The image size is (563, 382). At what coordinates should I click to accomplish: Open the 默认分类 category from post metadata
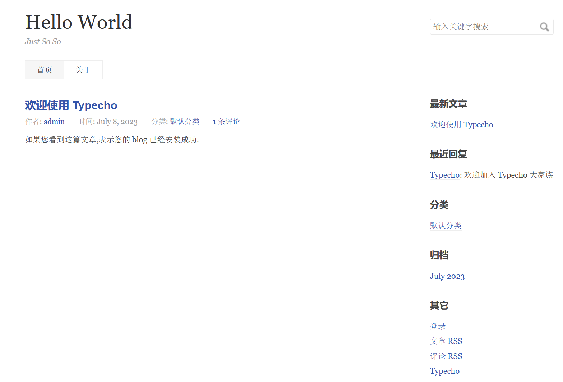185,122
